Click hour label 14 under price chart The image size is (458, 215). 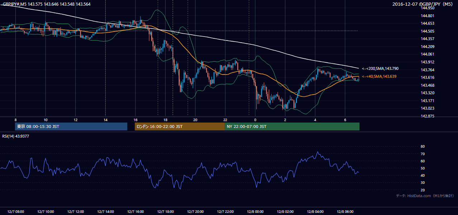105,120
